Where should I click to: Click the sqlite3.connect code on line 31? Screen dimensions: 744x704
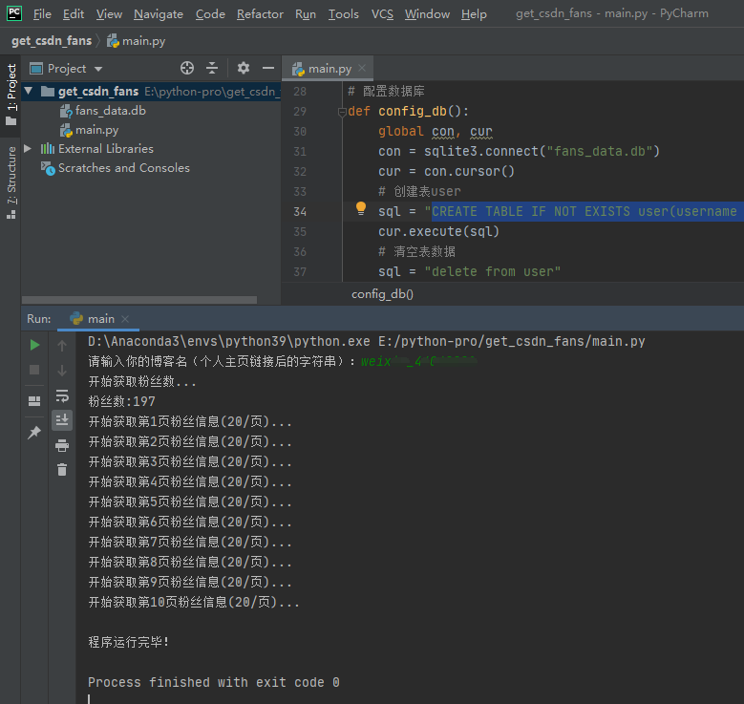481,152
